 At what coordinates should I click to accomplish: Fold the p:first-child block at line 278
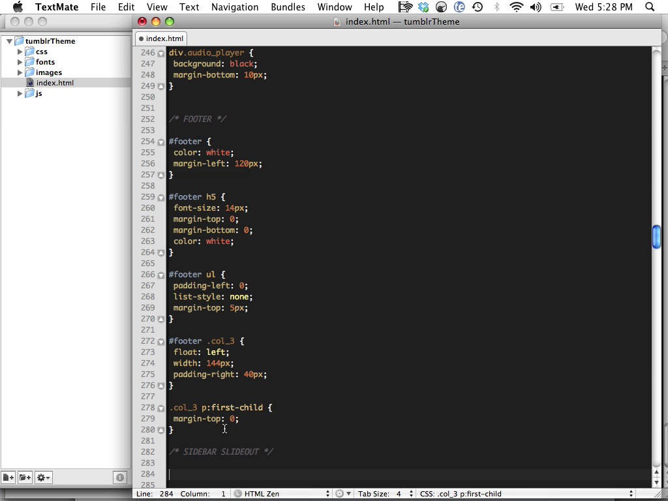click(x=160, y=408)
